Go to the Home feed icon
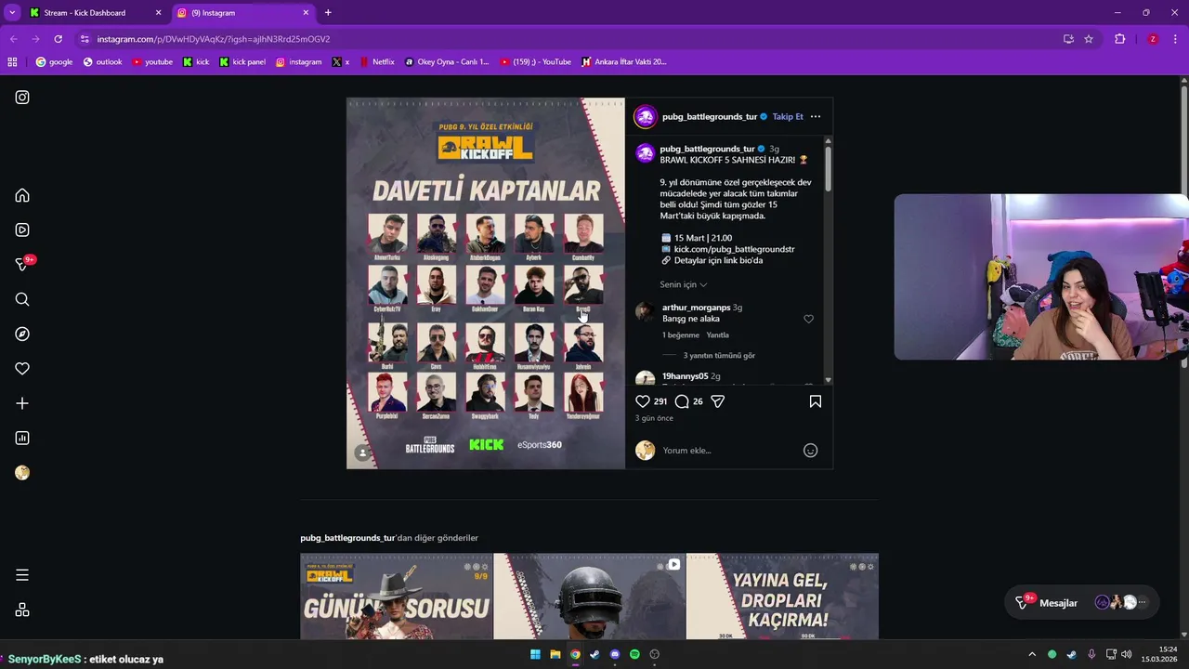1189x669 pixels. click(22, 195)
